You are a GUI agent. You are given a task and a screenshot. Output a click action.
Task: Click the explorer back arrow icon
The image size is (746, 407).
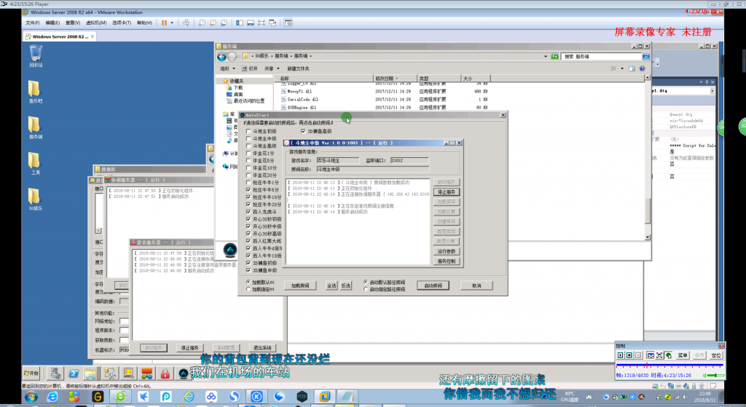point(221,57)
